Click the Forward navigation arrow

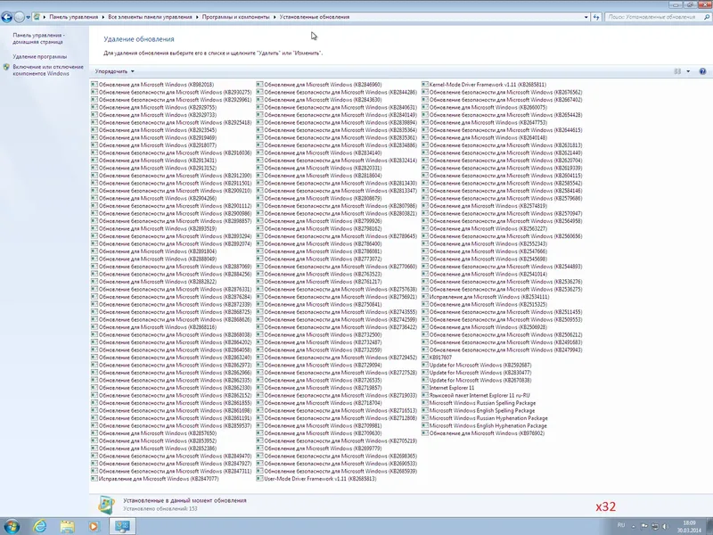pyautogui.click(x=19, y=17)
